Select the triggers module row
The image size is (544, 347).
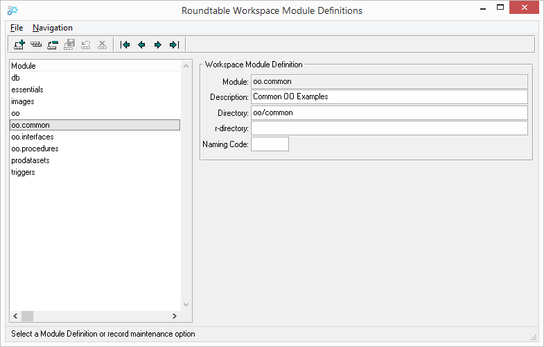95,172
